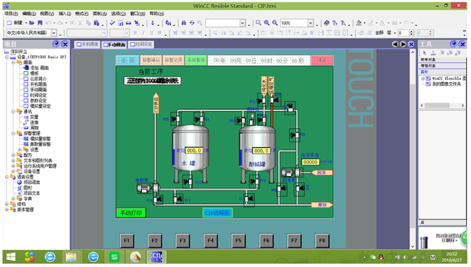Click the F5 function key
This screenshot has height=267, width=471.
(239, 240)
